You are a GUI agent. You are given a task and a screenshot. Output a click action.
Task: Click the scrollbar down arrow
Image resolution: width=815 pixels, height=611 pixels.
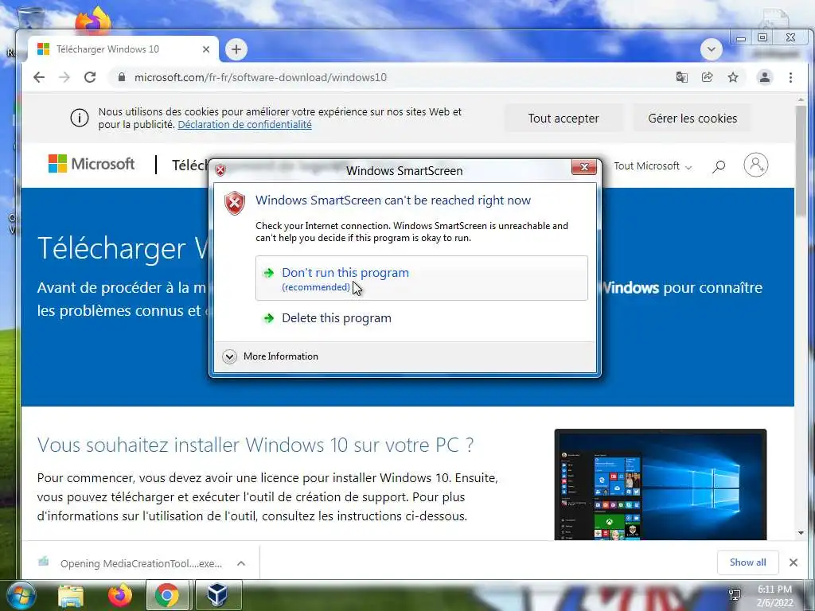pyautogui.click(x=801, y=532)
